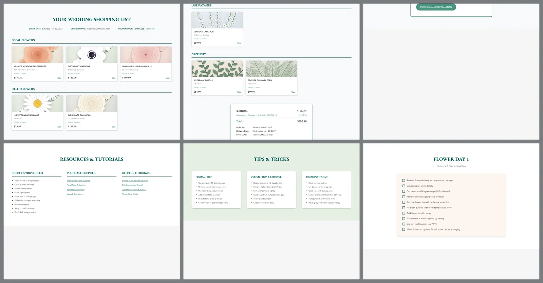The image size is (543, 283).
Task: Click the $139.99 price on Anemone card
Action: click(72, 78)
